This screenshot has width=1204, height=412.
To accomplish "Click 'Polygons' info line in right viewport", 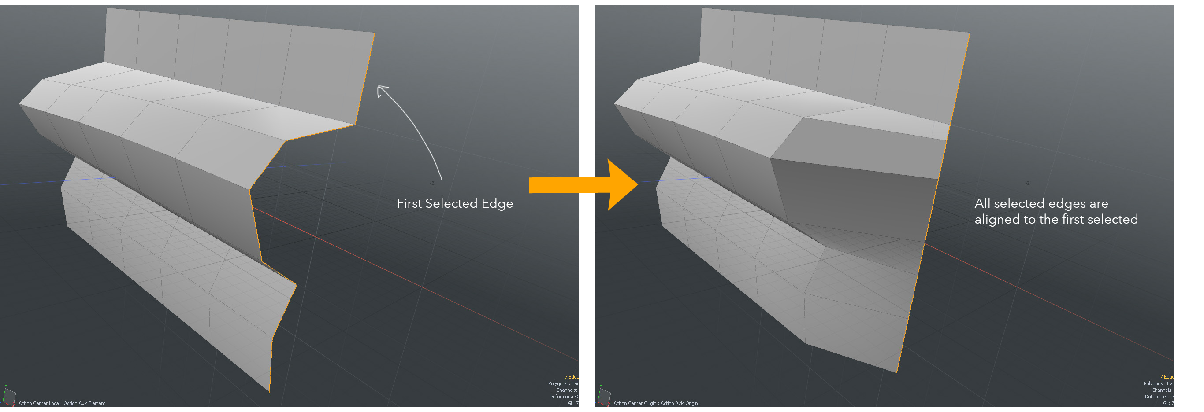I will [x=1158, y=383].
